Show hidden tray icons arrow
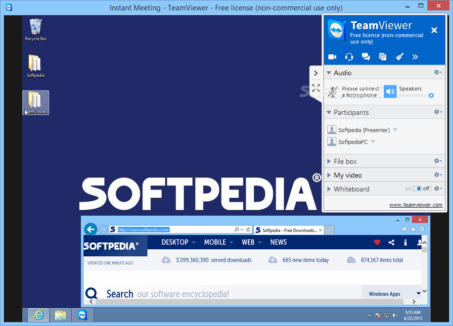This screenshot has width=453, height=326. (x=369, y=316)
